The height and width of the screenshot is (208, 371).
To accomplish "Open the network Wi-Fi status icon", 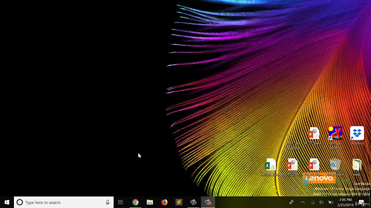I will click(x=312, y=202).
